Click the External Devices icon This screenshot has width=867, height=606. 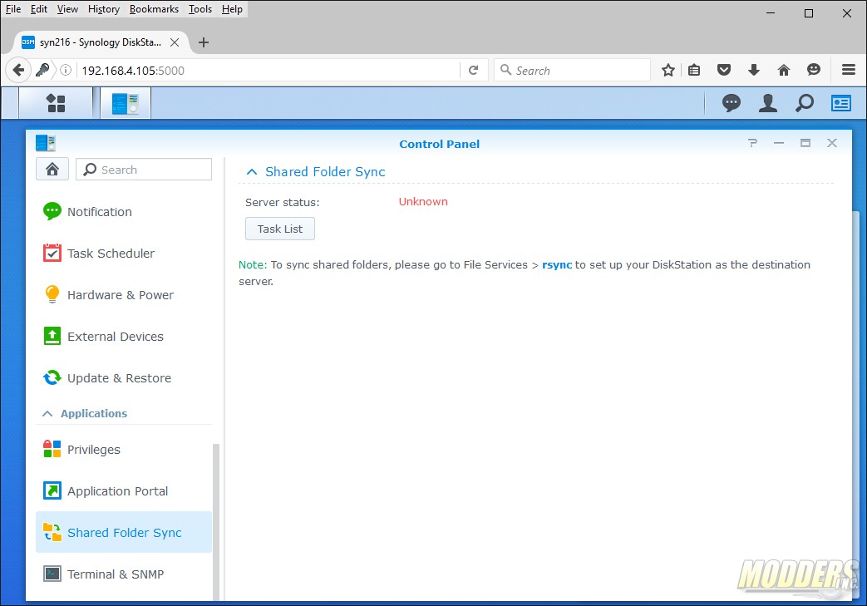click(52, 336)
